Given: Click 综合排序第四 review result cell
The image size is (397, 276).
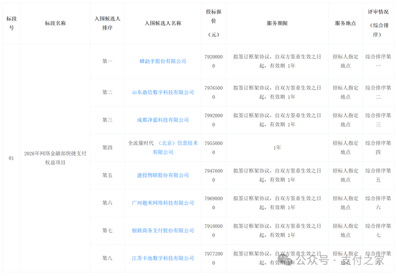Looking at the screenshot, I should pos(378,147).
